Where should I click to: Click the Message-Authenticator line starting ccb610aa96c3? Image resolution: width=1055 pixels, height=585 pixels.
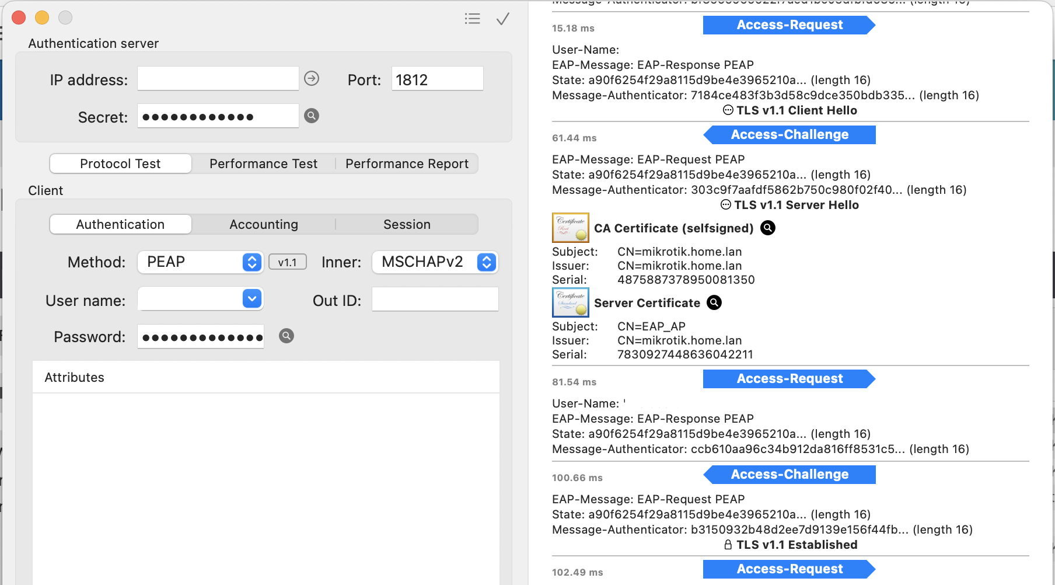760,449
